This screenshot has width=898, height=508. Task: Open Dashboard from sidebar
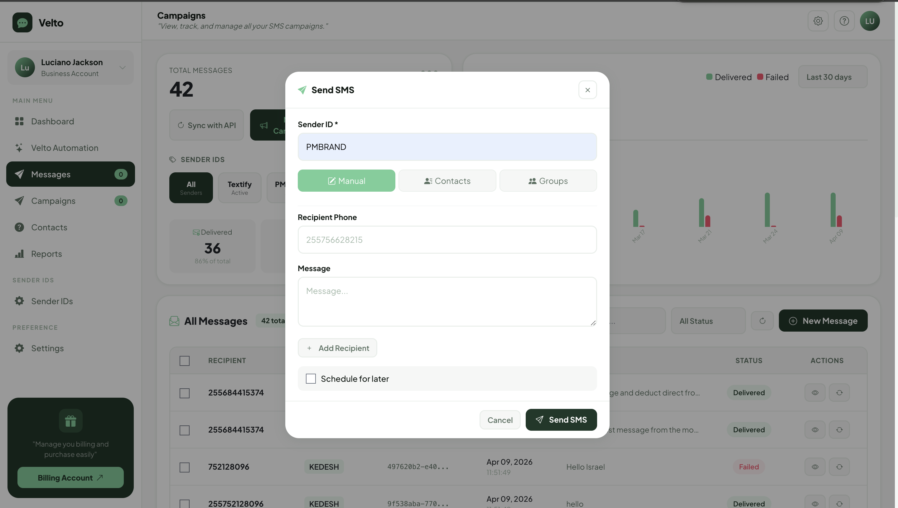[70, 122]
